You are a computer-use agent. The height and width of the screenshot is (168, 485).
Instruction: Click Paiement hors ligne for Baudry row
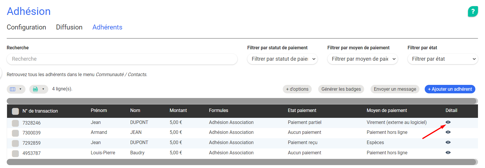[387, 153]
